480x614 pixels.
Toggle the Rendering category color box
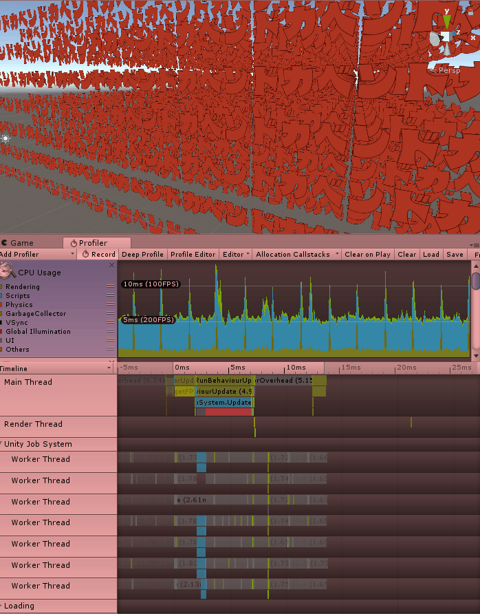pyautogui.click(x=1, y=286)
